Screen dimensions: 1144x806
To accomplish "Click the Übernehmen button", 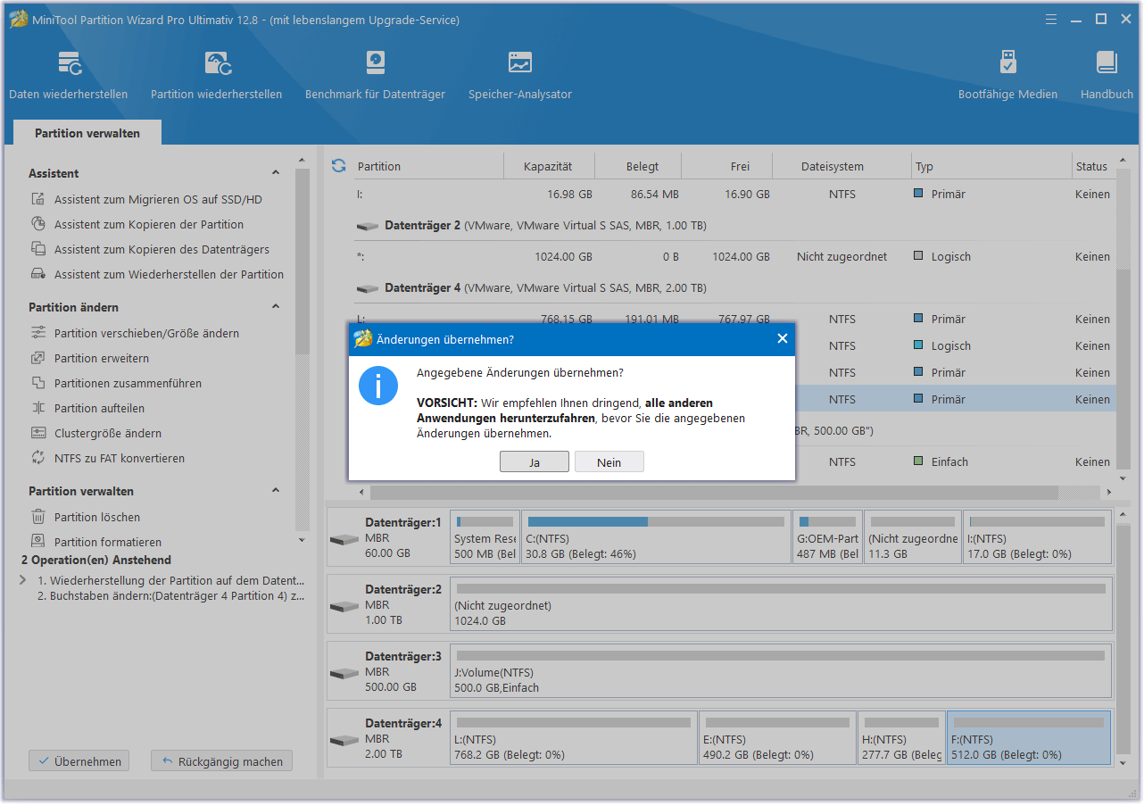I will pos(79,761).
